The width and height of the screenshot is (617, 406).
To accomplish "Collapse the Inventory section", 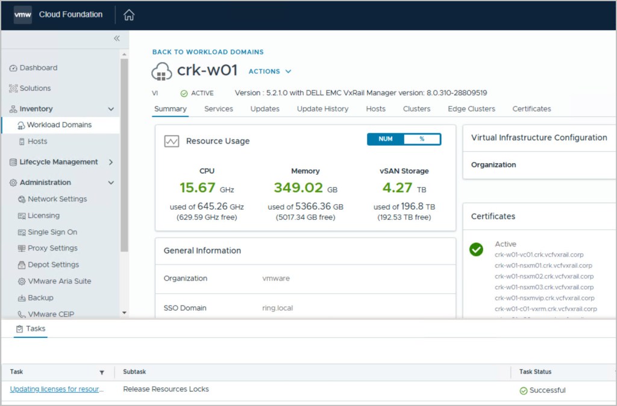I will 111,109.
